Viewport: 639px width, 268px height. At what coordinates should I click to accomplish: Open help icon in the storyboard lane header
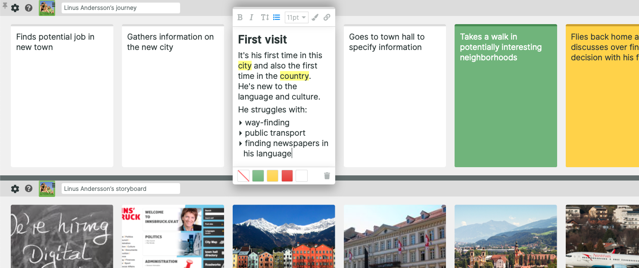pyautogui.click(x=29, y=189)
